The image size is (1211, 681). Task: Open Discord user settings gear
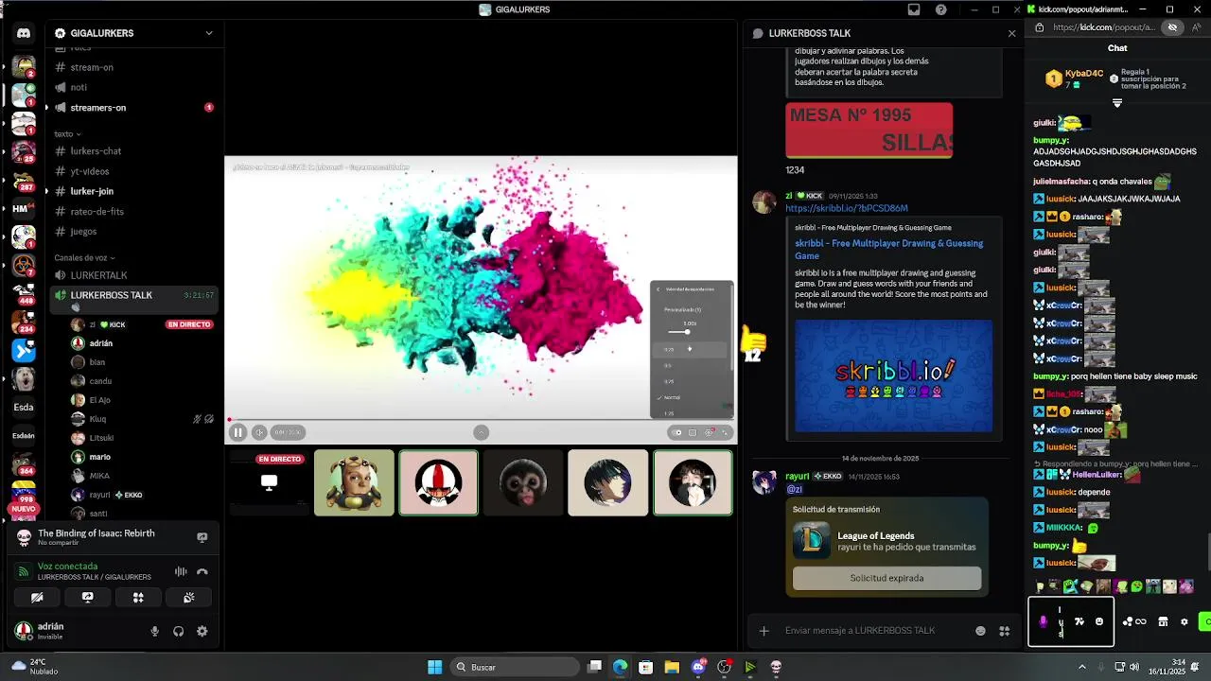[x=202, y=631]
